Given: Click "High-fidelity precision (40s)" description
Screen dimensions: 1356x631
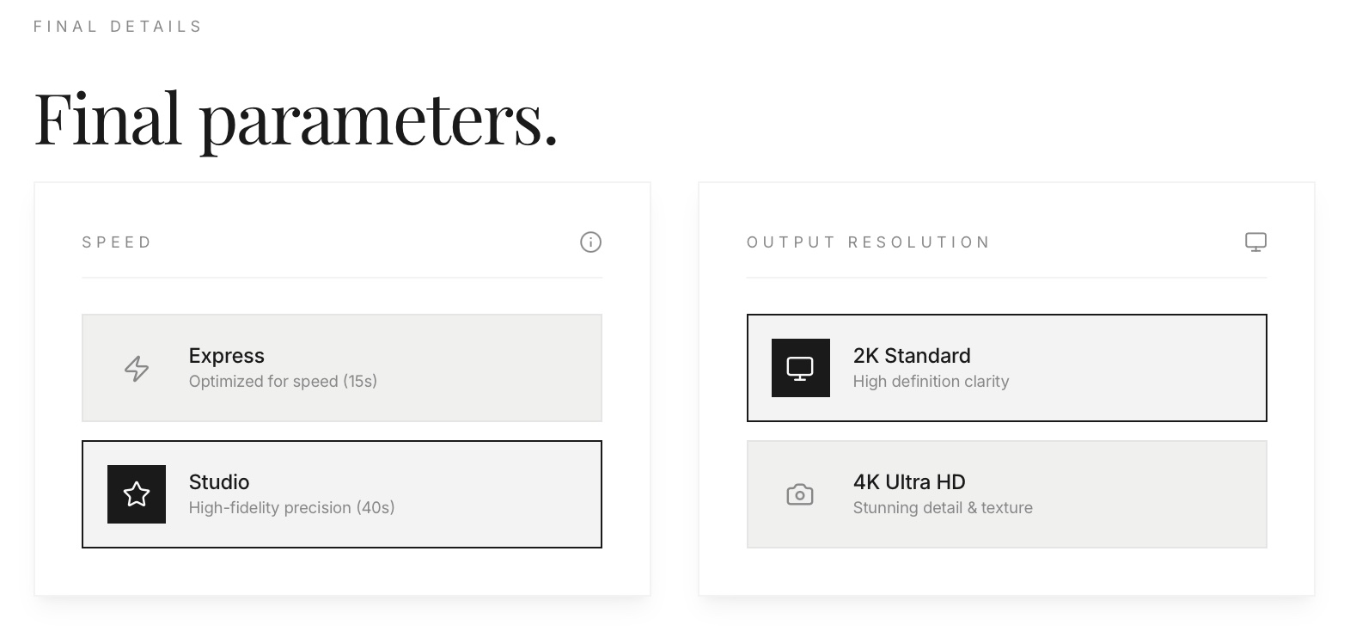Looking at the screenshot, I should point(291,508).
